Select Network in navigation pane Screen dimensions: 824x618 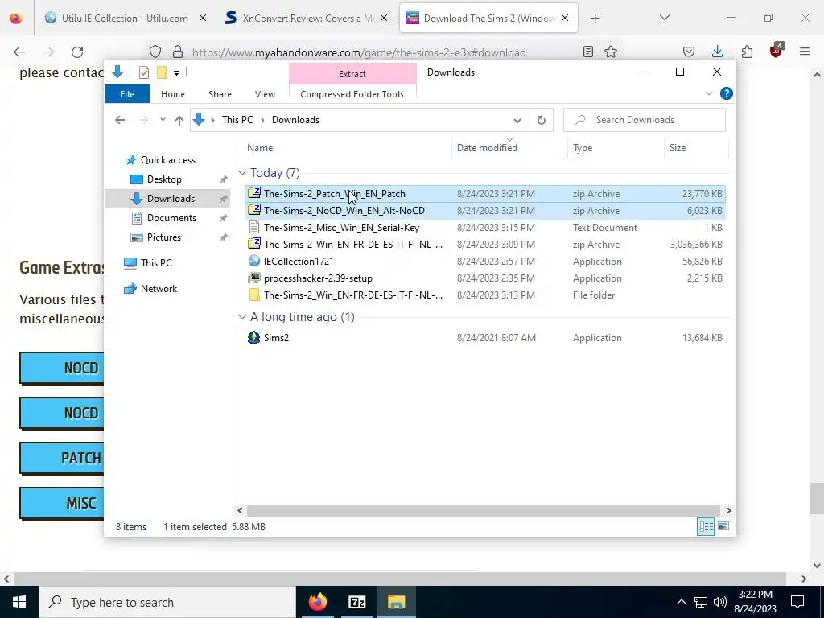pos(159,289)
